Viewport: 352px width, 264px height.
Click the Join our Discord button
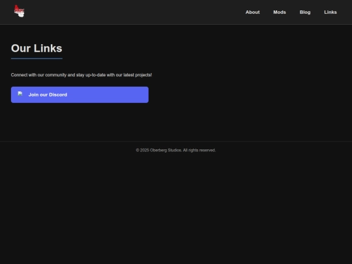coord(80,95)
